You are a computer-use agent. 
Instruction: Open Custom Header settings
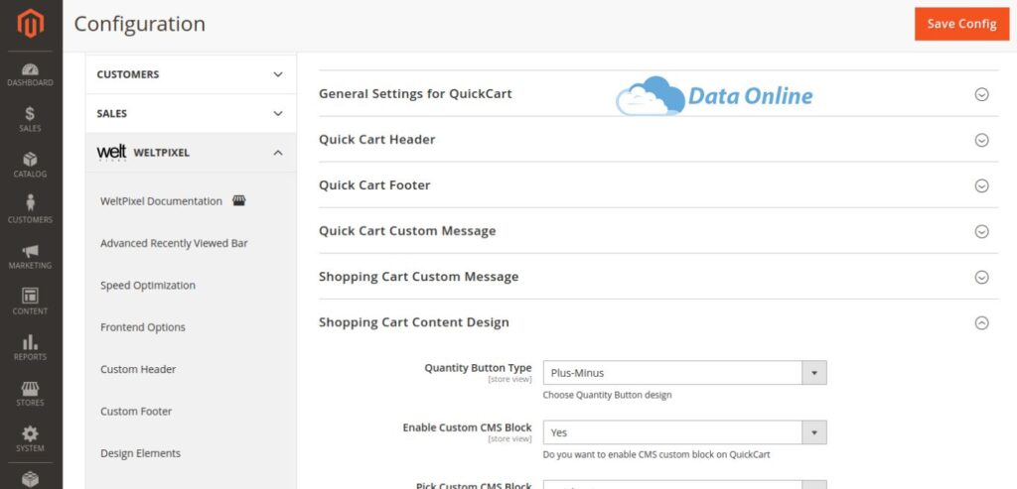click(x=138, y=369)
